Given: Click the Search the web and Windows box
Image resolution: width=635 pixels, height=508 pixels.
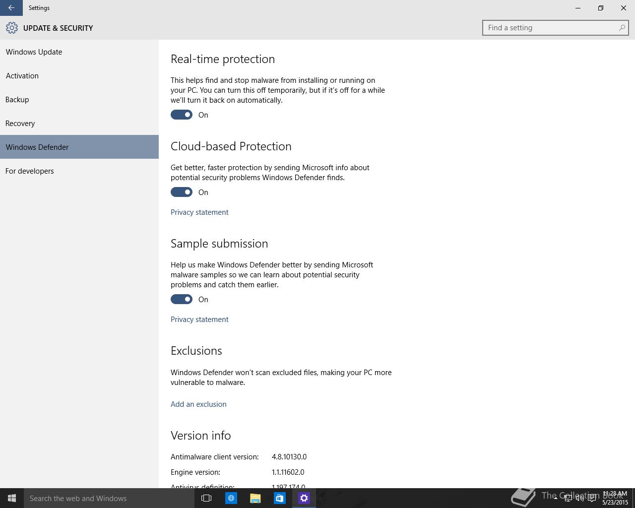Looking at the screenshot, I should pos(109,498).
